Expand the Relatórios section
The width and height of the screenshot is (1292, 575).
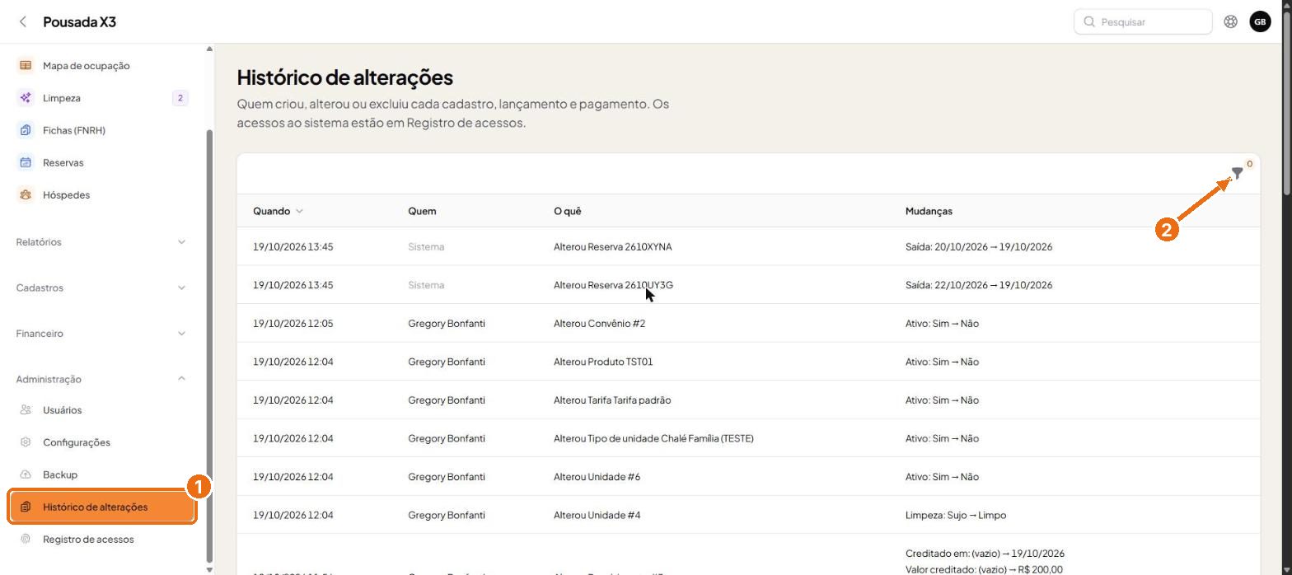tap(101, 242)
